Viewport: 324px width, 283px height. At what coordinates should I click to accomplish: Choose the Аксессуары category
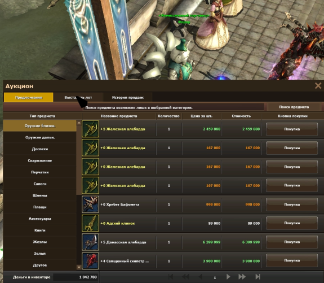(x=40, y=219)
